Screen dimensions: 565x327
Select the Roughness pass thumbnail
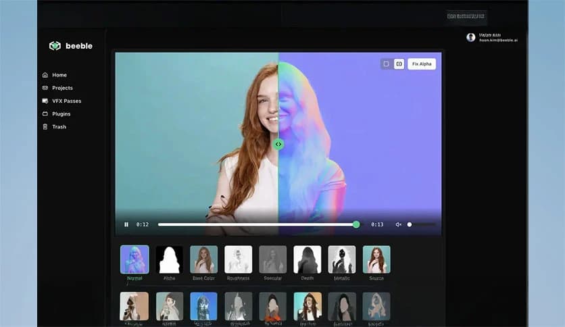238,259
